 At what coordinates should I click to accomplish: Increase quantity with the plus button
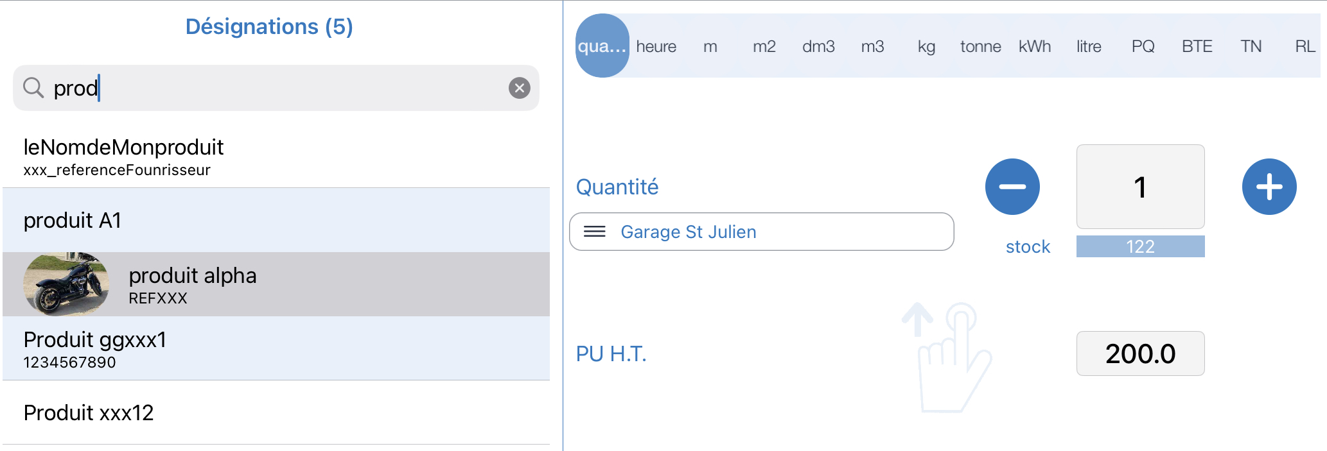[1269, 187]
